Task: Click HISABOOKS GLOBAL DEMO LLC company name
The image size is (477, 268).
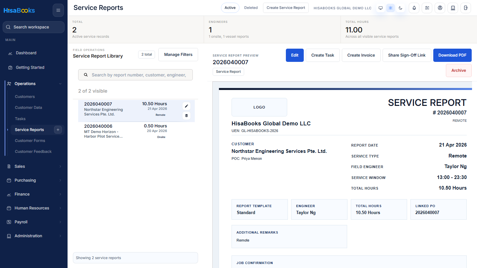Action: pos(343,8)
